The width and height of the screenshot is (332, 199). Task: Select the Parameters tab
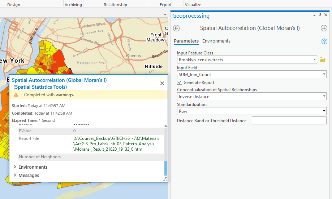tap(186, 41)
